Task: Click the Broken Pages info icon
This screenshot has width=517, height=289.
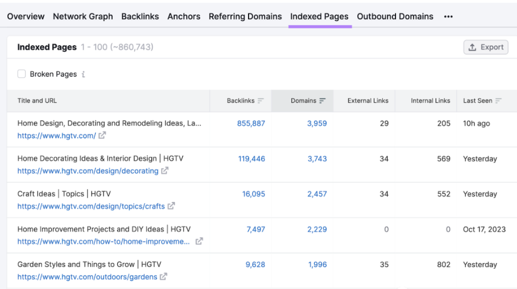Action: [84, 74]
